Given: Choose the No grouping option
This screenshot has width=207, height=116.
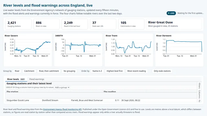Looking at the screenshot, I should 69,71.
